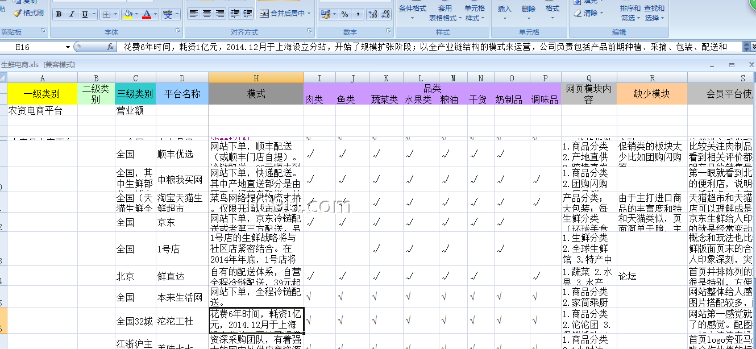This screenshot has width=756, height=349.
Task: Open Find and Select (查找和选择)
Action: point(654,13)
